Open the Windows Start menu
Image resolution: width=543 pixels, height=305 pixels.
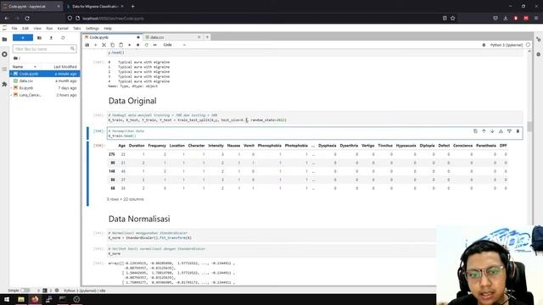pos(7,299)
